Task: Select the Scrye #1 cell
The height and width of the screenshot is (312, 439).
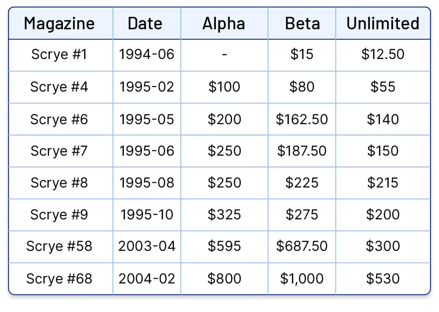Action: (x=59, y=54)
